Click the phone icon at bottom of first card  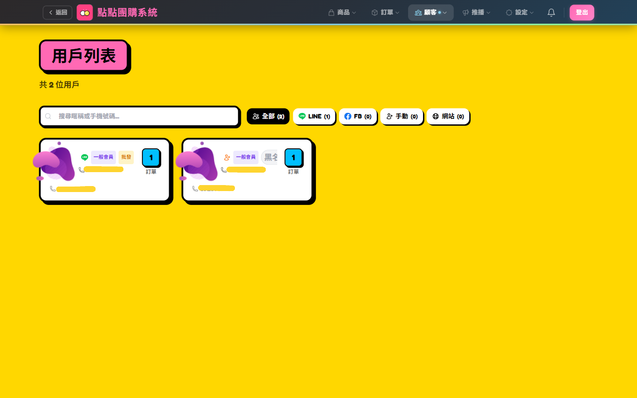(53, 189)
